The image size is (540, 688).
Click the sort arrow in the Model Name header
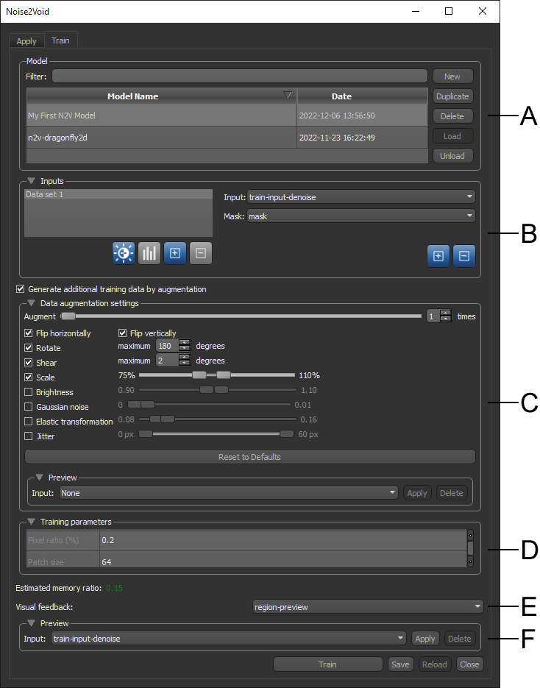[x=288, y=96]
